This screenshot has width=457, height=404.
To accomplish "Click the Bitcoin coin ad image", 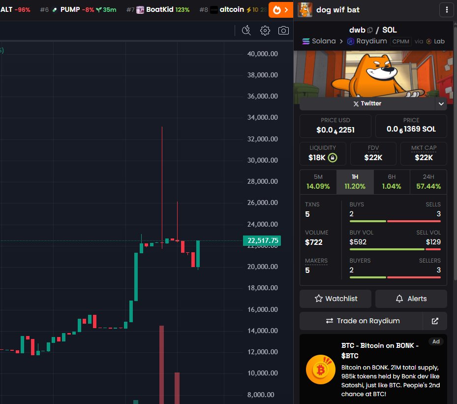I will pyautogui.click(x=321, y=370).
